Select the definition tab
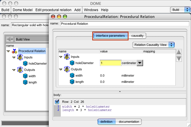The width and height of the screenshot is (191, 127). tap(106, 122)
